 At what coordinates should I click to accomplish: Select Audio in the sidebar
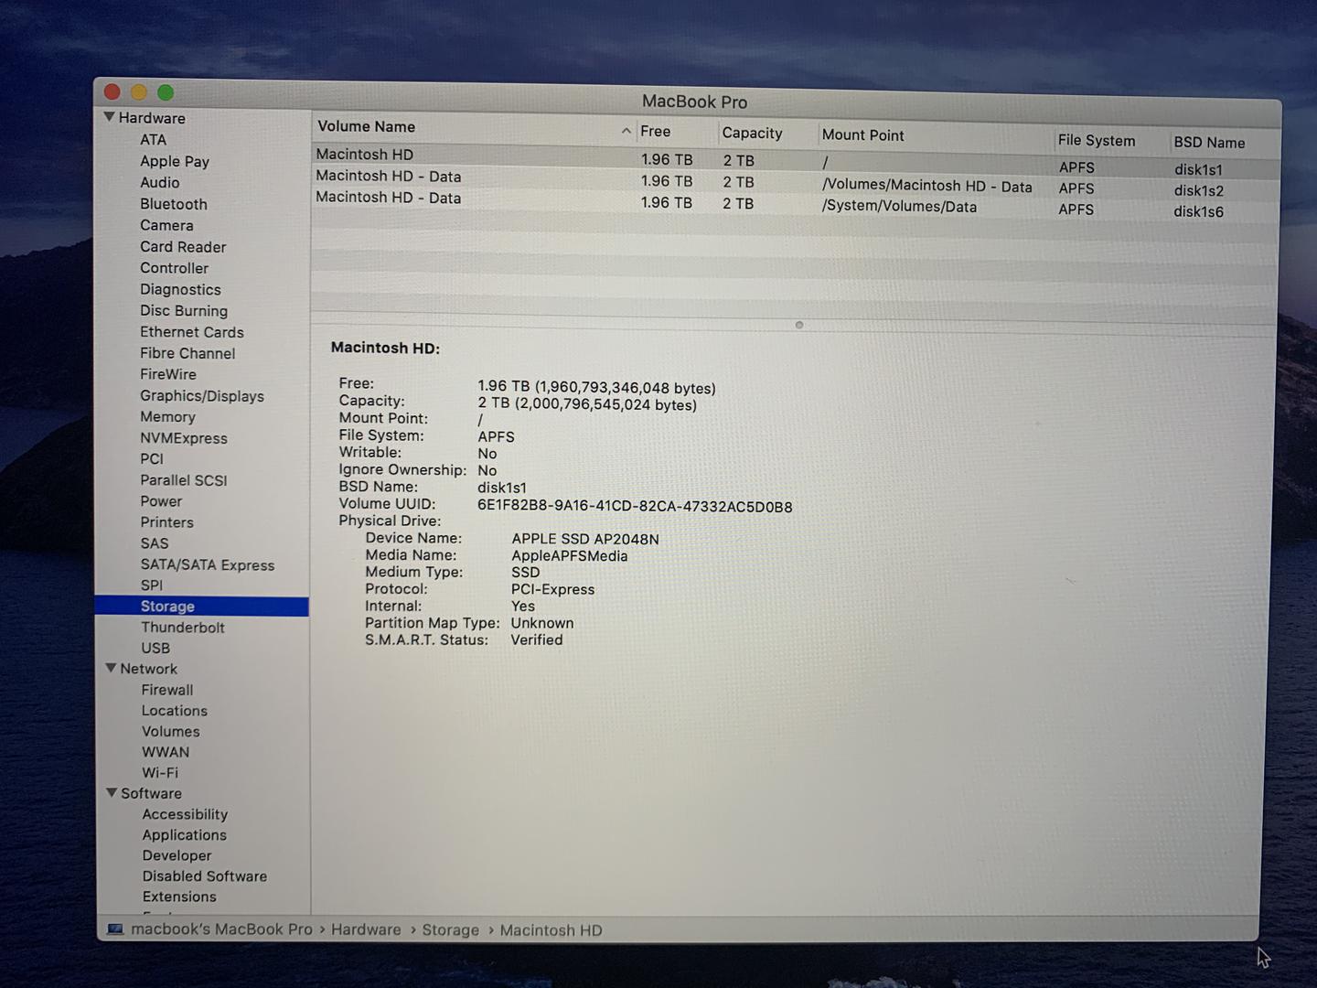(x=159, y=182)
